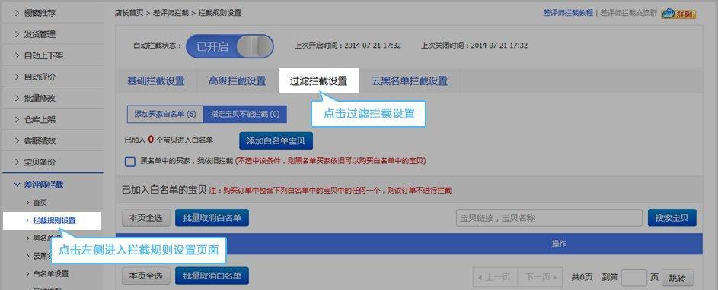The height and width of the screenshot is (290, 718).
Task: Click 差评师拦截 in the breadcrumb
Action: pos(171,13)
